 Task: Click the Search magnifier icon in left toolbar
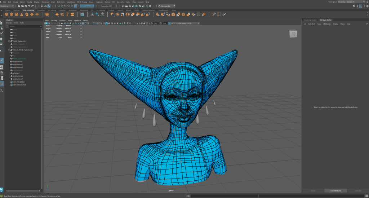[2, 91]
